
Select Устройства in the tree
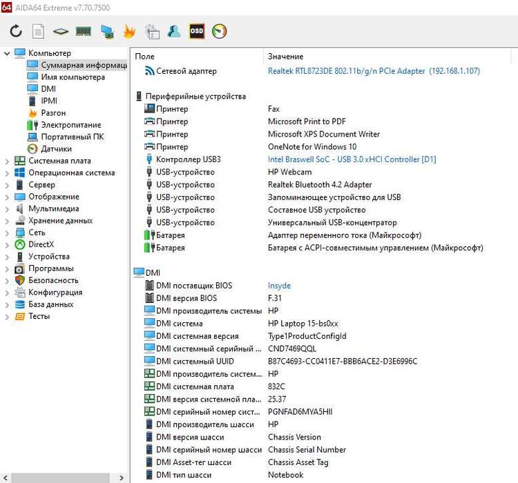click(x=49, y=256)
